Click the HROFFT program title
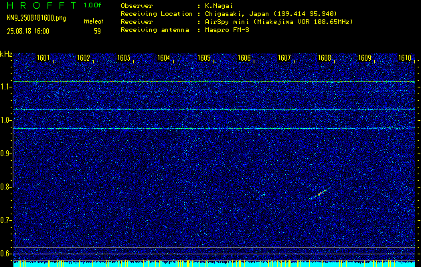The image size is (421, 267). pyautogui.click(x=42, y=5)
